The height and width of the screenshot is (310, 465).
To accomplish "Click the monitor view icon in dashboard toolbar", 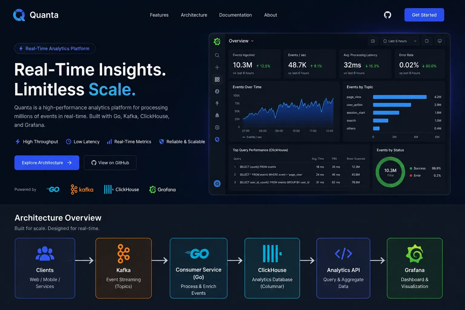I will 440,41.
